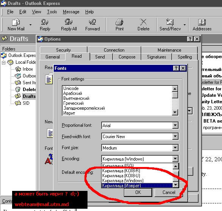Click the Send/Recv toolbar icon
This screenshot has height=211, width=222.
click(x=170, y=22)
